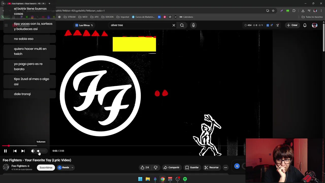Open the Todos los favoritos folder
This screenshot has height=183, width=325.
[312, 17]
